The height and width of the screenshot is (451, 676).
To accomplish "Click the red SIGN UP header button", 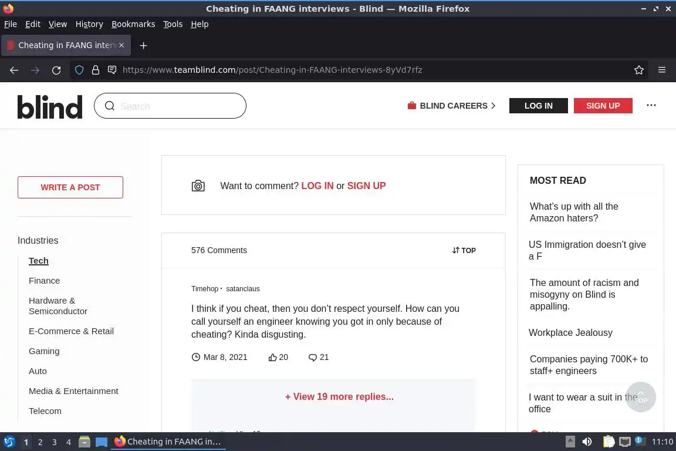I will 603,106.
